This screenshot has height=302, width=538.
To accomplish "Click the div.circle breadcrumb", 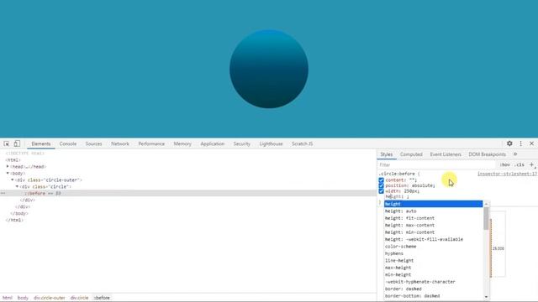I will 79,298.
